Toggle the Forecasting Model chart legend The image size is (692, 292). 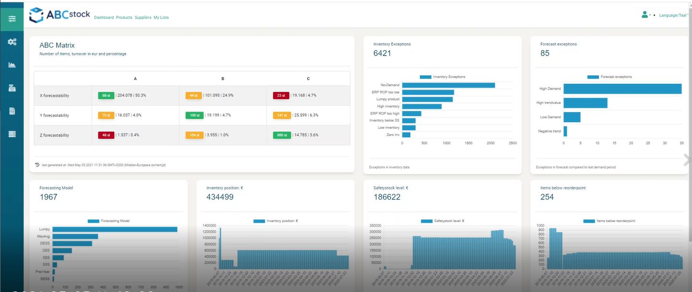pos(108,221)
